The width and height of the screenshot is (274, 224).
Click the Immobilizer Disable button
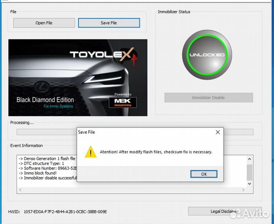click(209, 97)
